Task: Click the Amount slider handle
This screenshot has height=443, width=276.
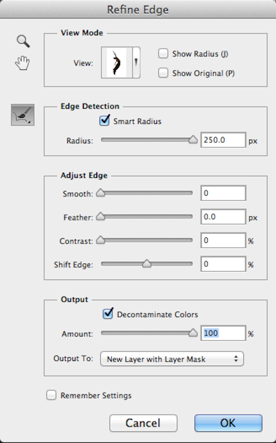Action: pyautogui.click(x=193, y=333)
